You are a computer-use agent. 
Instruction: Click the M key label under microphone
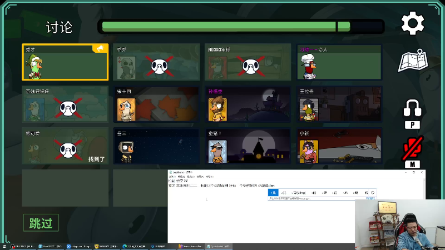(412, 164)
